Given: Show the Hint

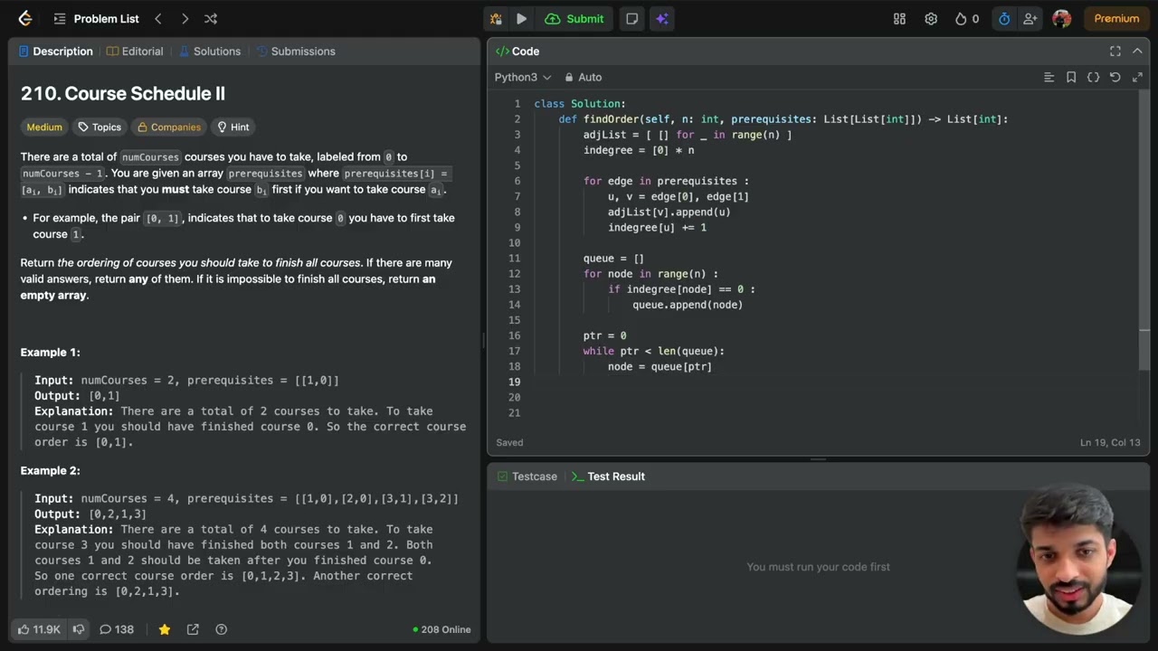Looking at the screenshot, I should pyautogui.click(x=233, y=127).
